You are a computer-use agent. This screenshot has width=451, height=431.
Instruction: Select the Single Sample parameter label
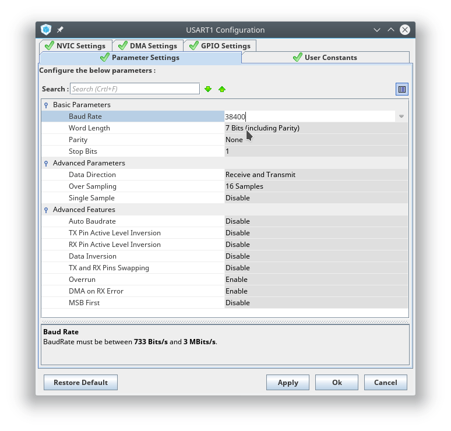(91, 198)
